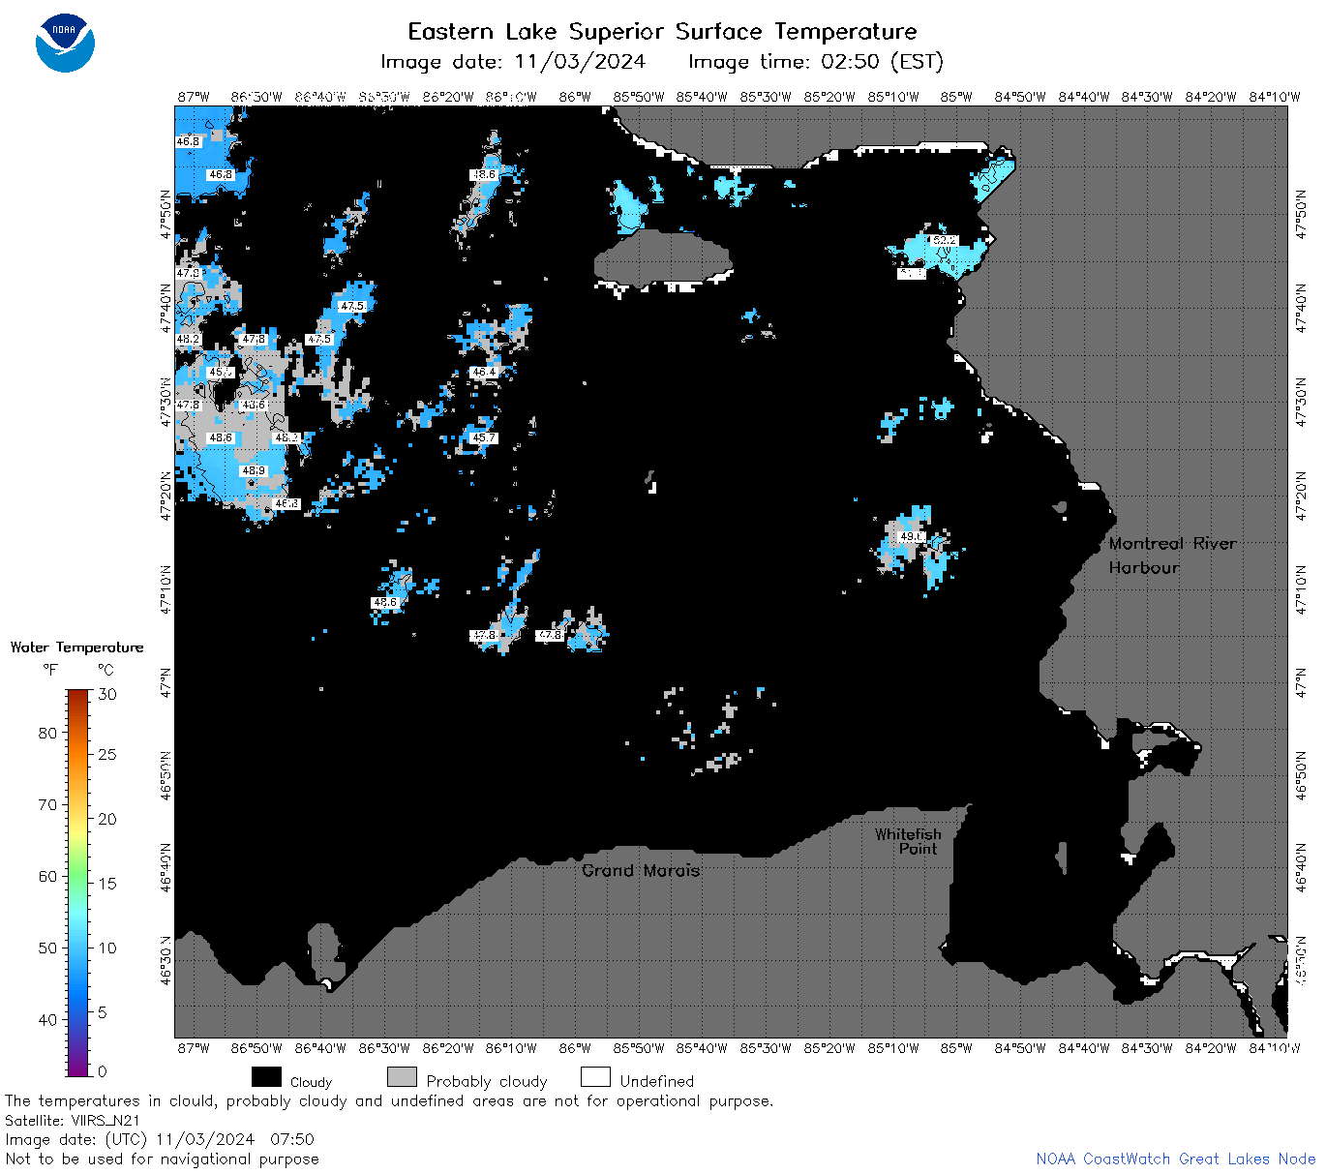Viewport: 1326px width, 1174px height.
Task: Click the 'Satellite: VIIRS_N21' footer line
Action: click(x=73, y=1120)
